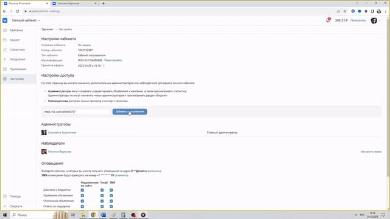The image size is (390, 219).
Task: Share this page icon in address bar
Action: [338, 11]
